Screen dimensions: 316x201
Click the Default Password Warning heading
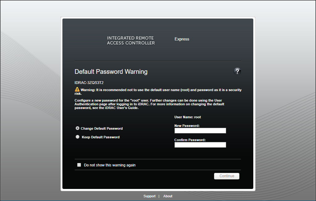(111, 72)
